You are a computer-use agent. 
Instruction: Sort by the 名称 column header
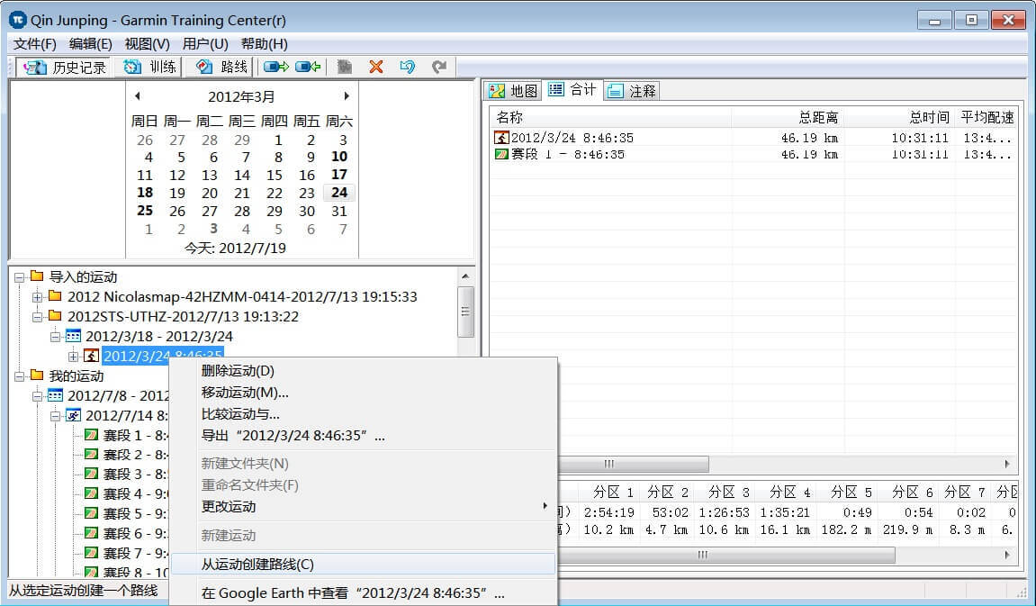[610, 118]
